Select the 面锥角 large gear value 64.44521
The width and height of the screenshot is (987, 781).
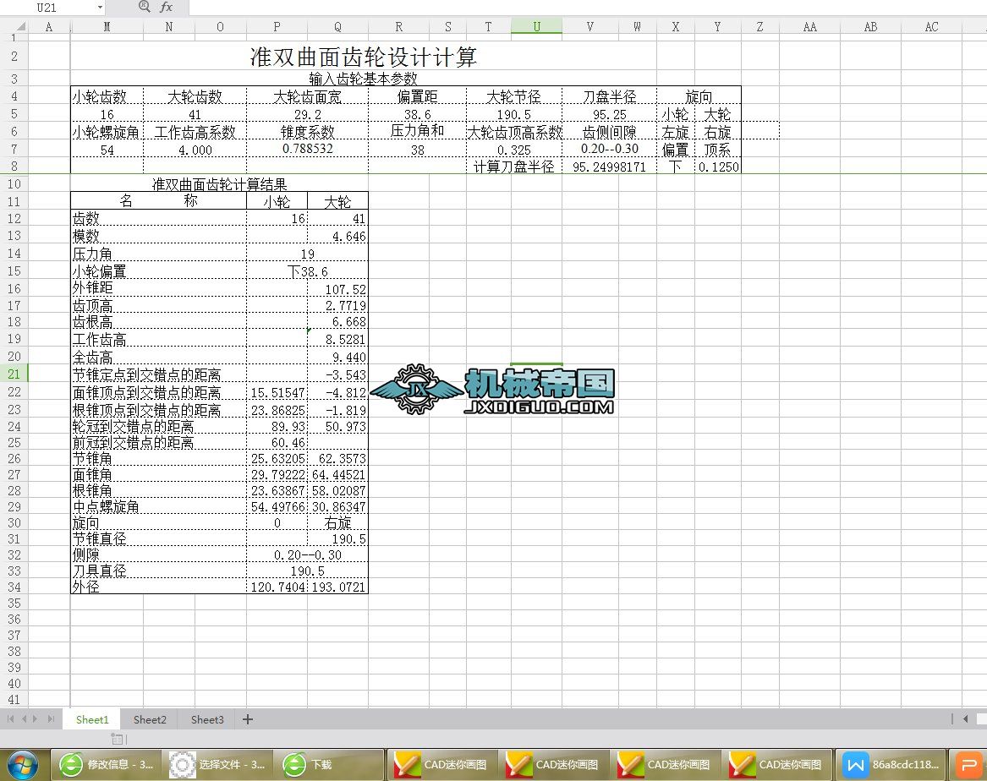coord(337,475)
